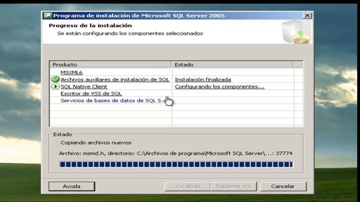Screen dimensions: 360x202
Task: Close the SQL Server 2005 setup window
Action: [307, 15]
